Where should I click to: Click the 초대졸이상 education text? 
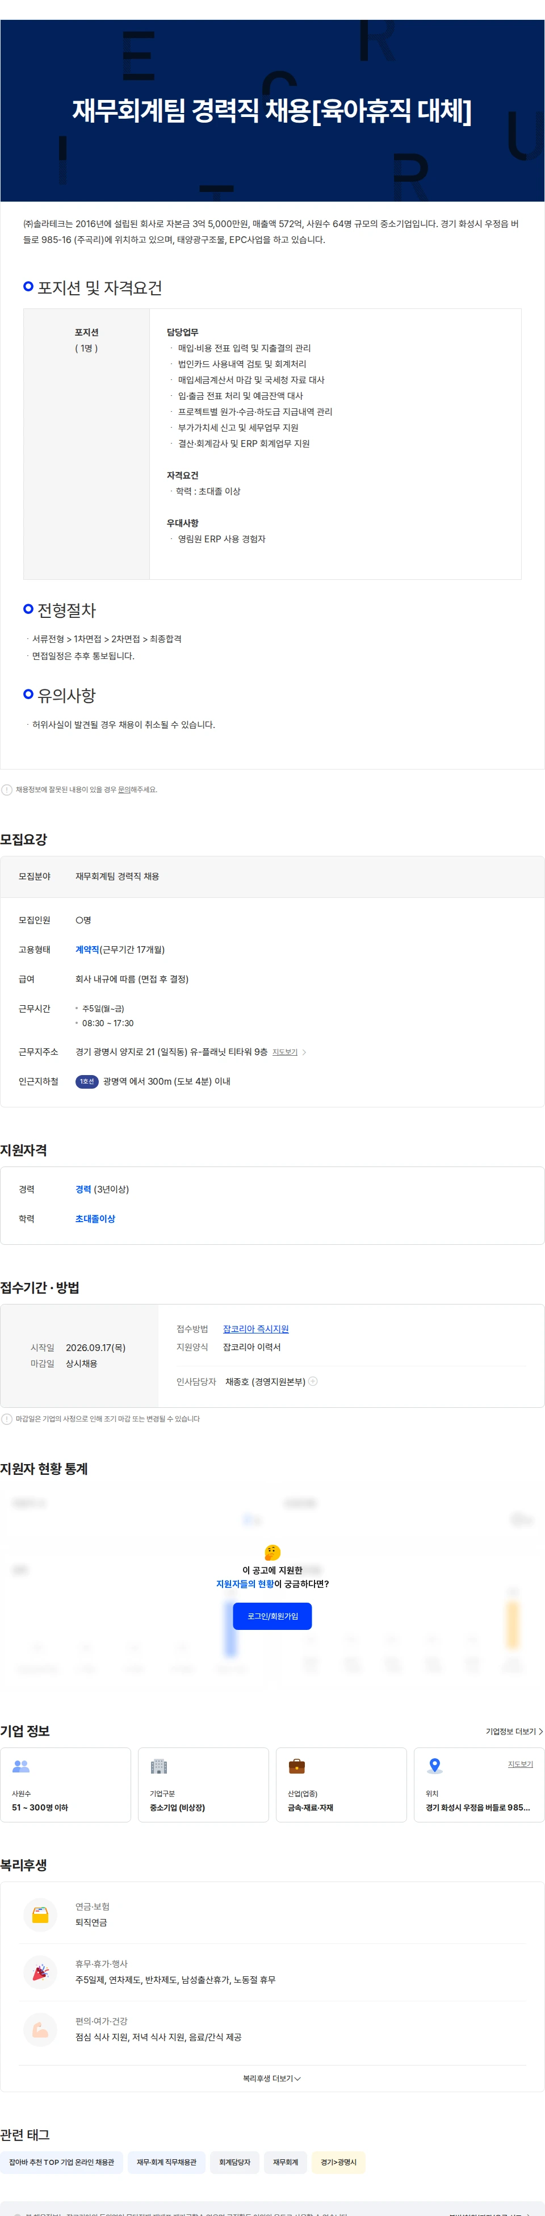click(95, 1219)
